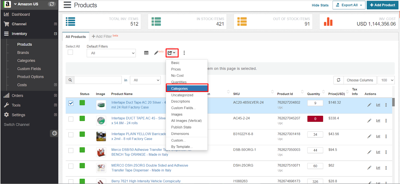Collapse the sidebar with the back arrow
400x184 pixels.
pos(54,133)
